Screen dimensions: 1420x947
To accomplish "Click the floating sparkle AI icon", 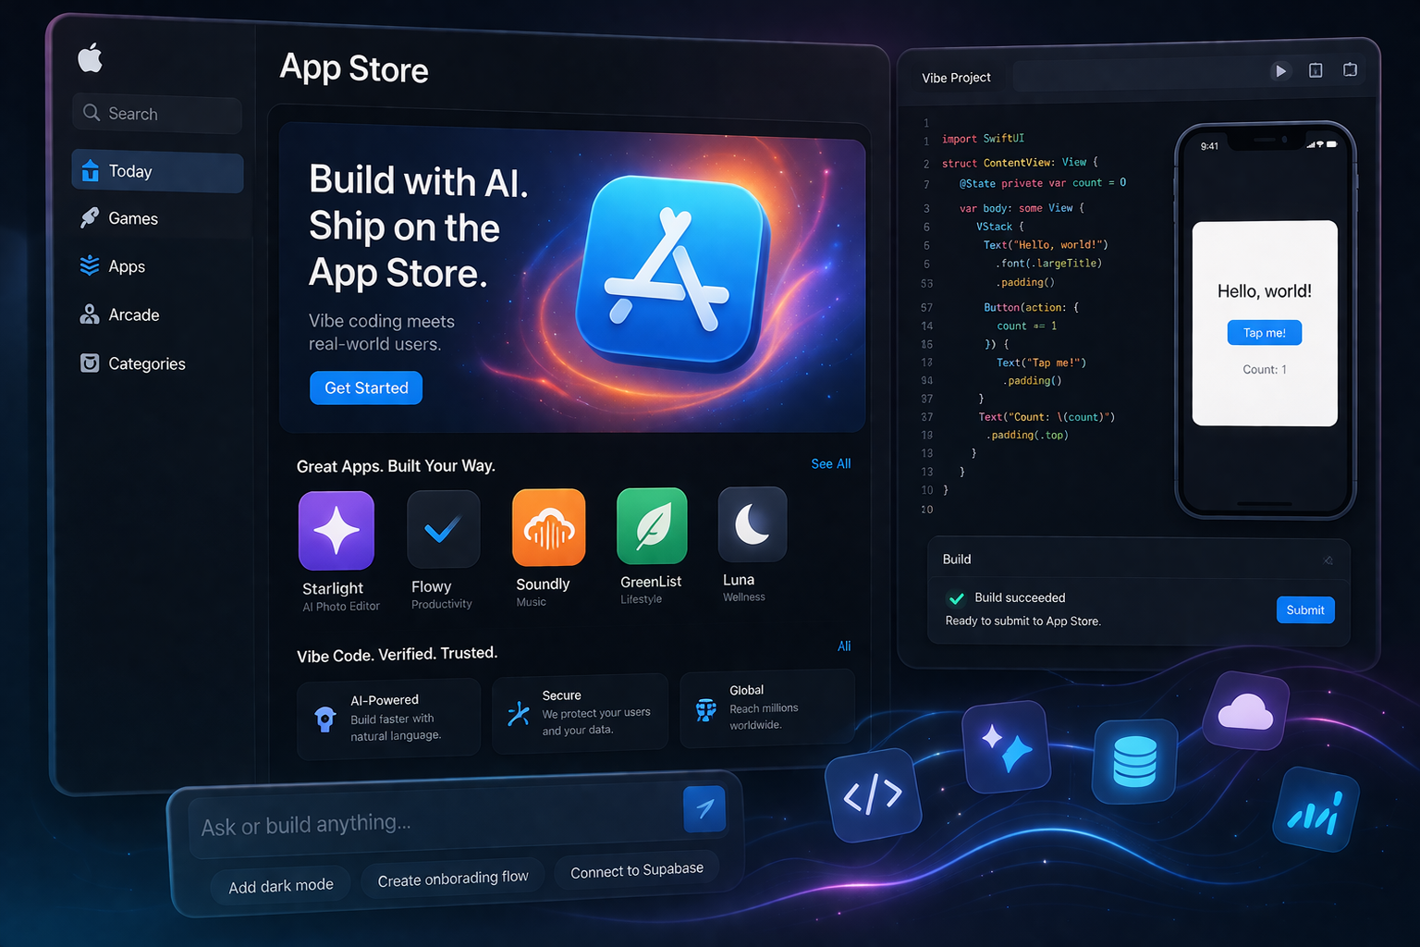I will pos(1007,747).
